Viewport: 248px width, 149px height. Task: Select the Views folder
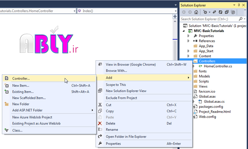point(203,86)
